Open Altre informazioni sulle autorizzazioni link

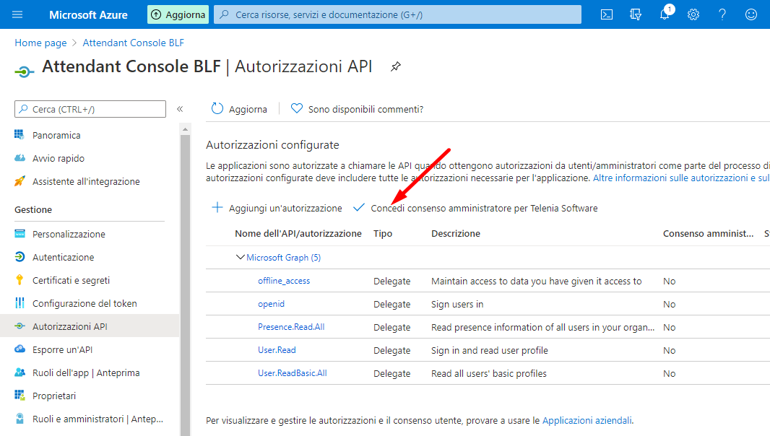tap(681, 178)
